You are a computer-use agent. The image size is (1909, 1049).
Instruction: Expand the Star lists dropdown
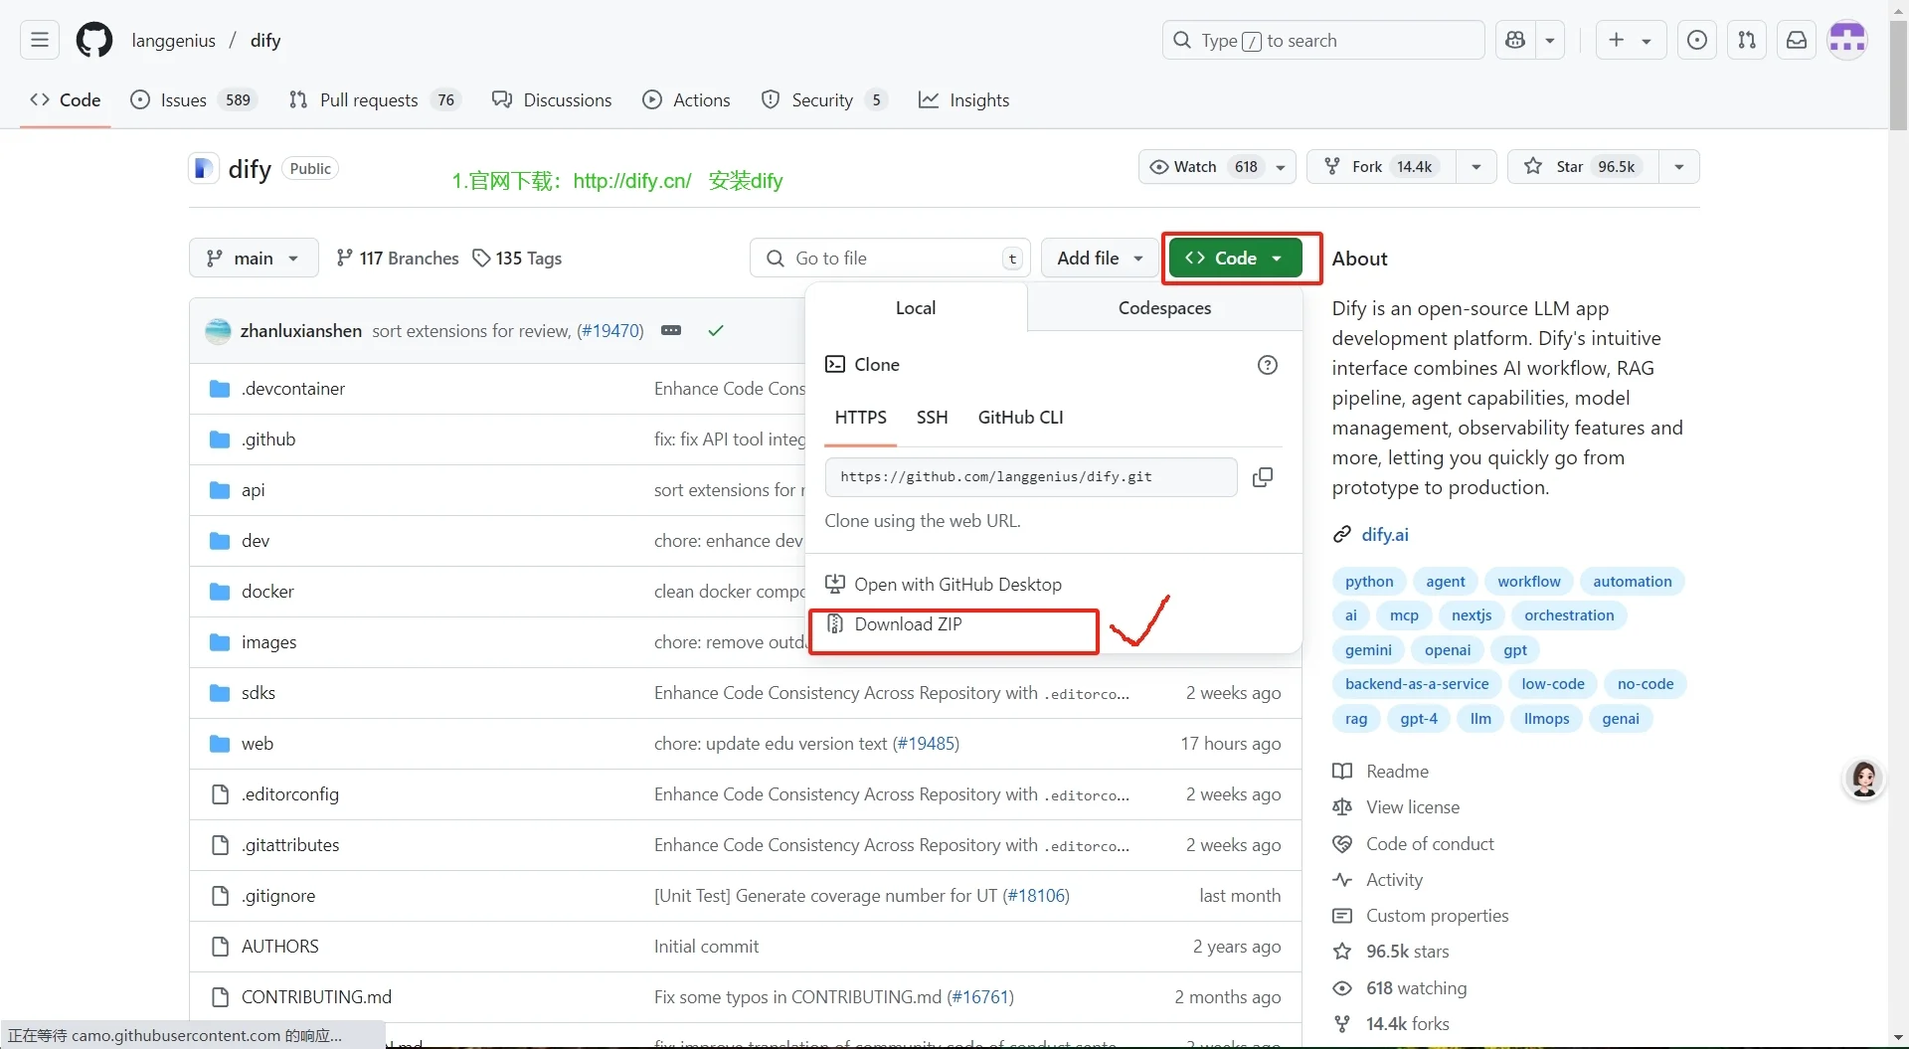(1679, 166)
